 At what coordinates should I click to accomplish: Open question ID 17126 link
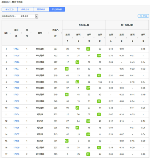(x=16, y=62)
